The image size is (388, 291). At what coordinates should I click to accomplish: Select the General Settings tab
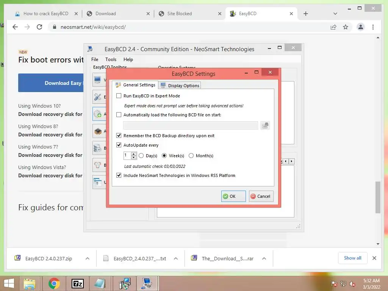point(135,85)
